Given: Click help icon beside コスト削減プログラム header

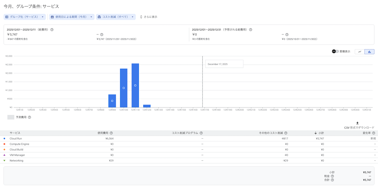Looking at the screenshot, I should tap(201, 133).
